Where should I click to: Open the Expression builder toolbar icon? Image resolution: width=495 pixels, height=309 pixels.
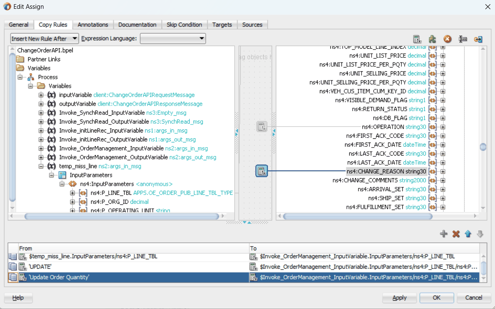pos(417,39)
